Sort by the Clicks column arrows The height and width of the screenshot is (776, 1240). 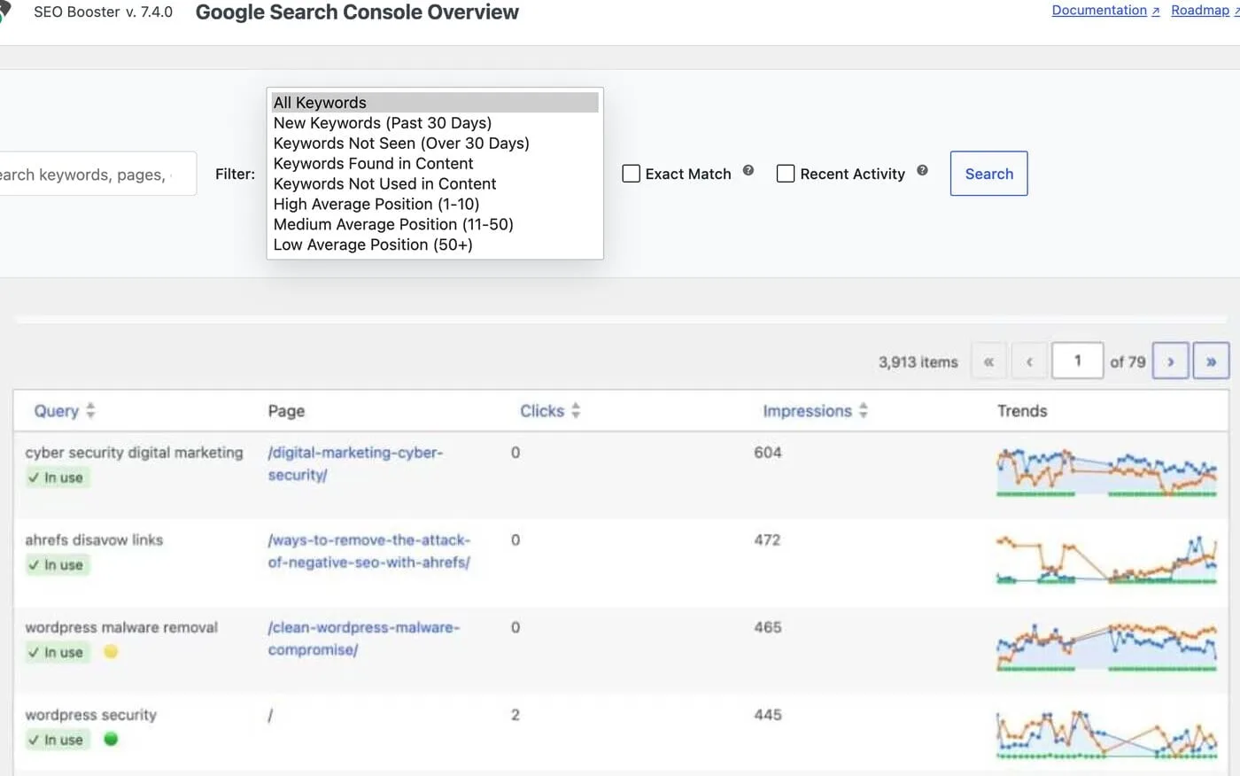point(576,411)
